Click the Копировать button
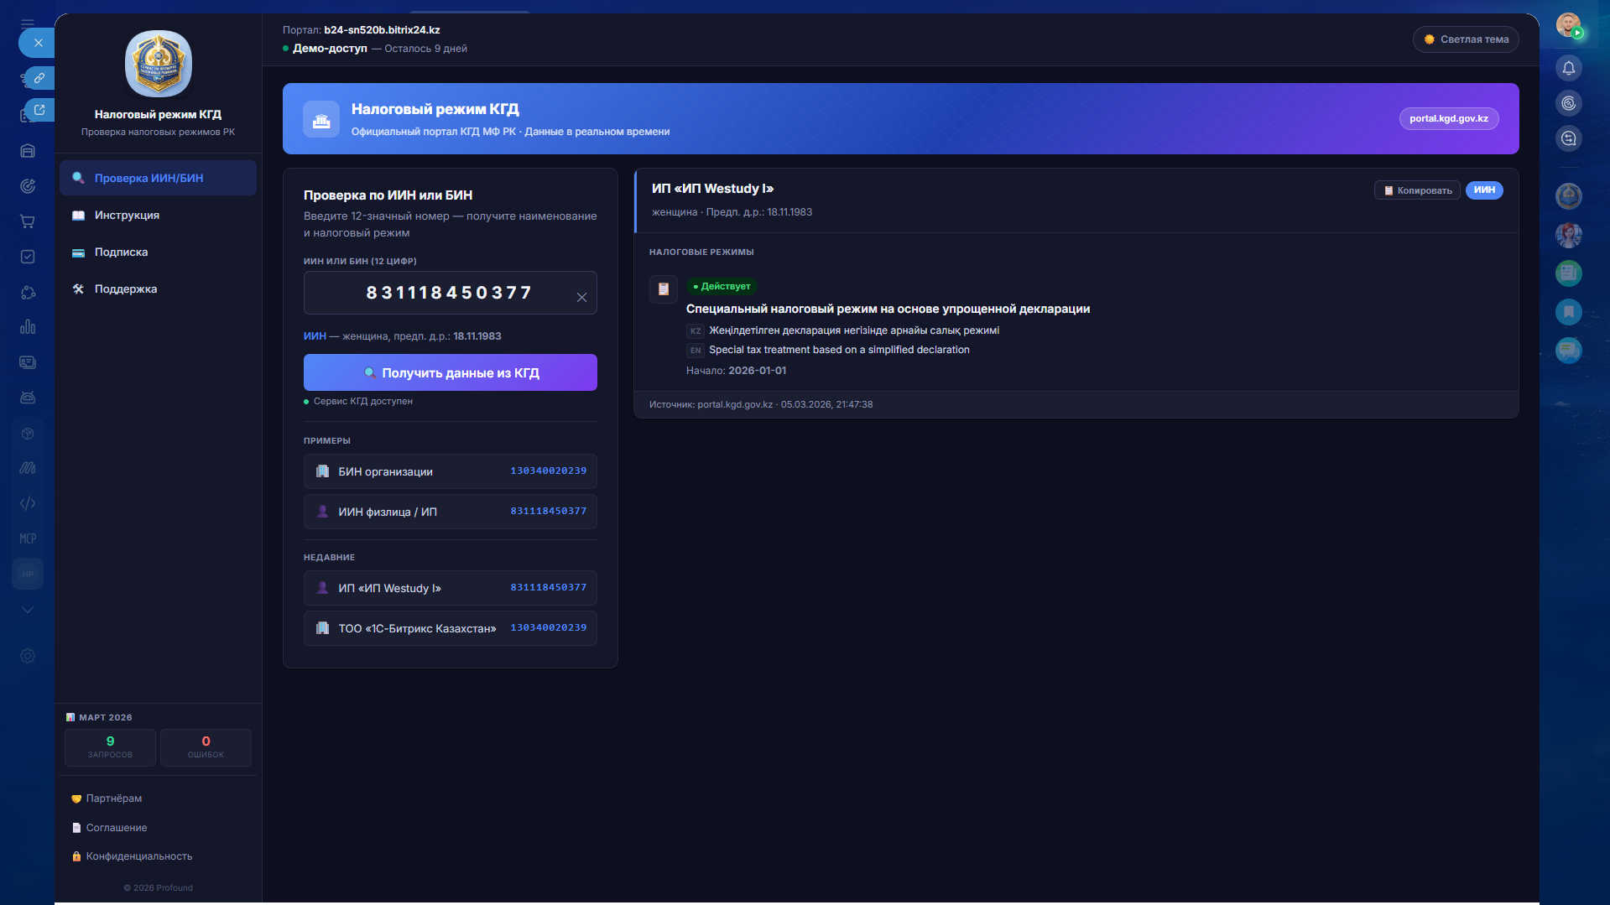Image resolution: width=1610 pixels, height=905 pixels. (1417, 190)
